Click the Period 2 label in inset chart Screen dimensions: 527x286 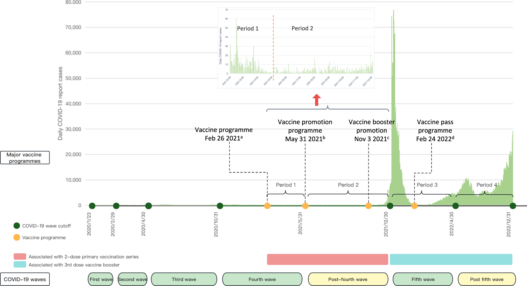[x=302, y=28]
